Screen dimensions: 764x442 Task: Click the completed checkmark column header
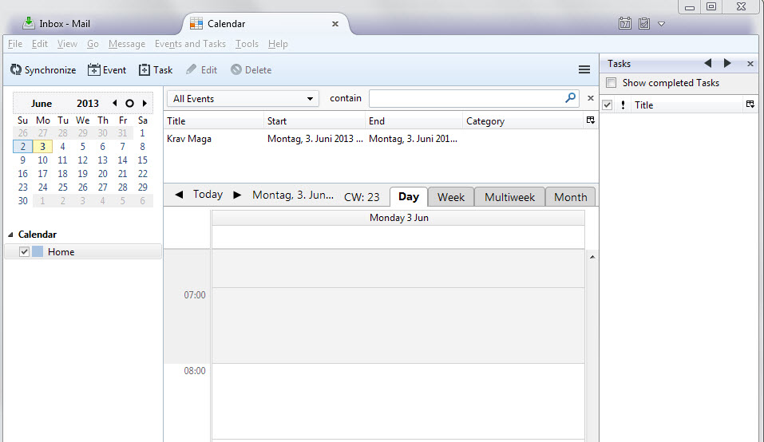pyautogui.click(x=607, y=105)
